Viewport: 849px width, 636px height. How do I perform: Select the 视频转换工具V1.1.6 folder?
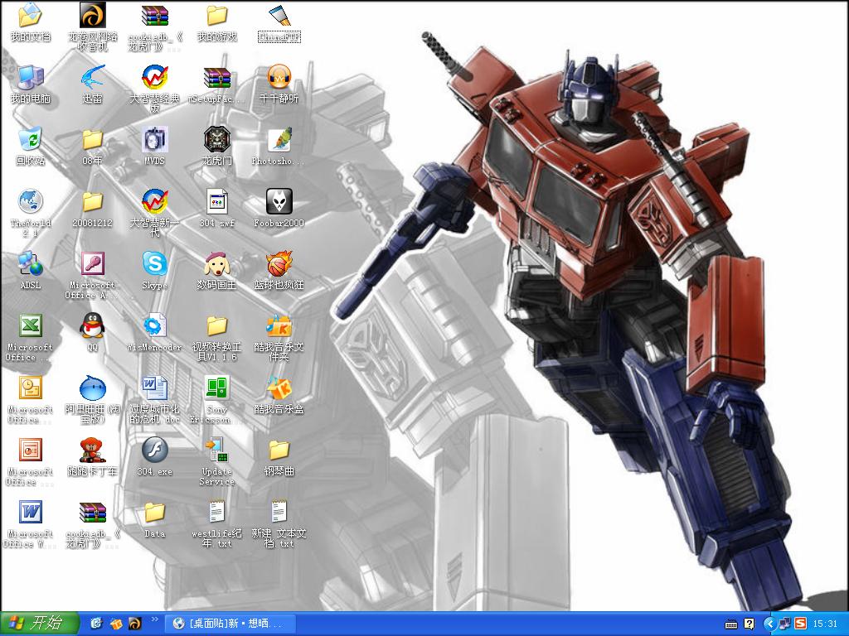pos(217,326)
